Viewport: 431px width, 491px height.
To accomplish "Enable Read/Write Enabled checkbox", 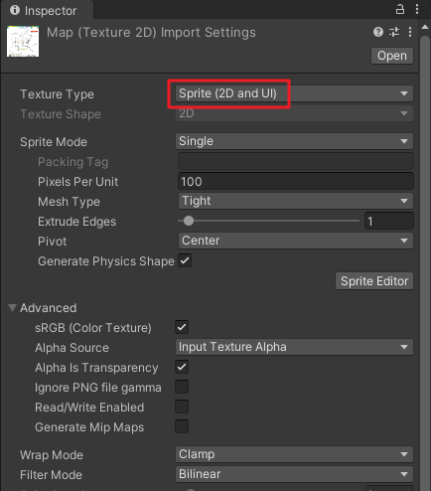I will point(182,407).
